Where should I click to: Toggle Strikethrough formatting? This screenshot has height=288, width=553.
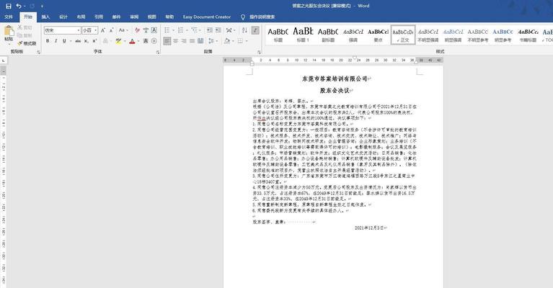click(x=78, y=41)
